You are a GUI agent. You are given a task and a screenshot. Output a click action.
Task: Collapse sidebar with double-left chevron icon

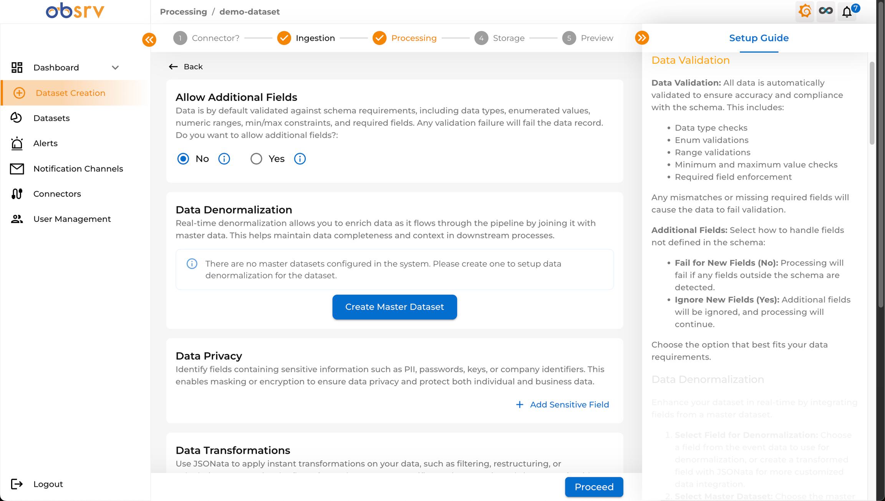pos(149,40)
